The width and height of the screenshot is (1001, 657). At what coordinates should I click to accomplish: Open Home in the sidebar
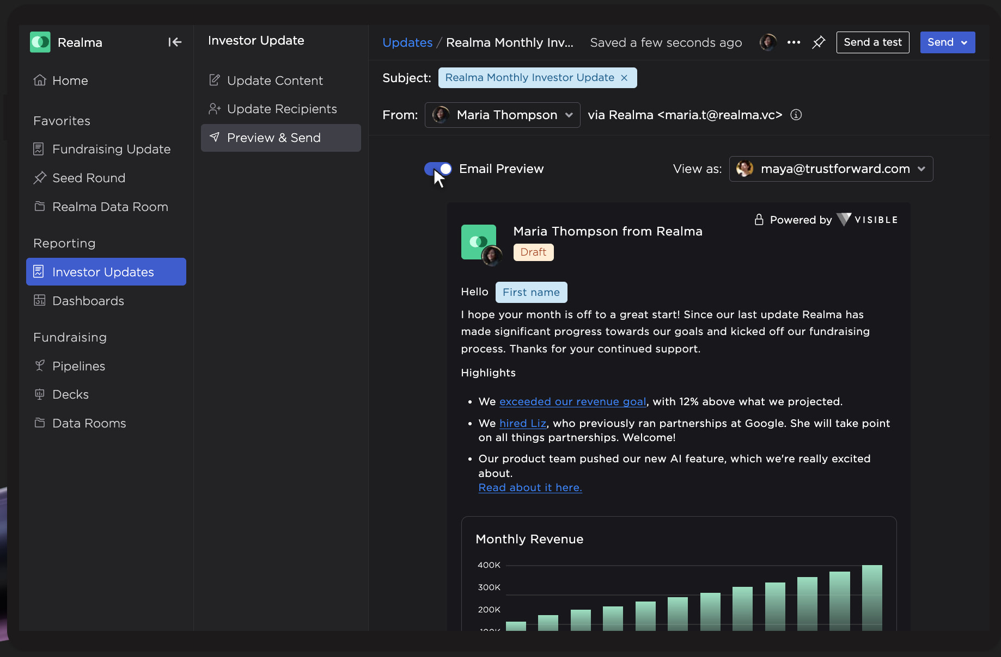[x=106, y=80]
